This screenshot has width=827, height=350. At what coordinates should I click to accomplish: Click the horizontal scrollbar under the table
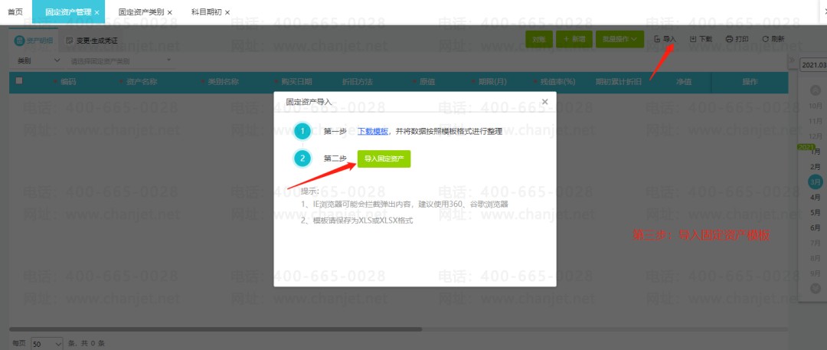pos(216,329)
